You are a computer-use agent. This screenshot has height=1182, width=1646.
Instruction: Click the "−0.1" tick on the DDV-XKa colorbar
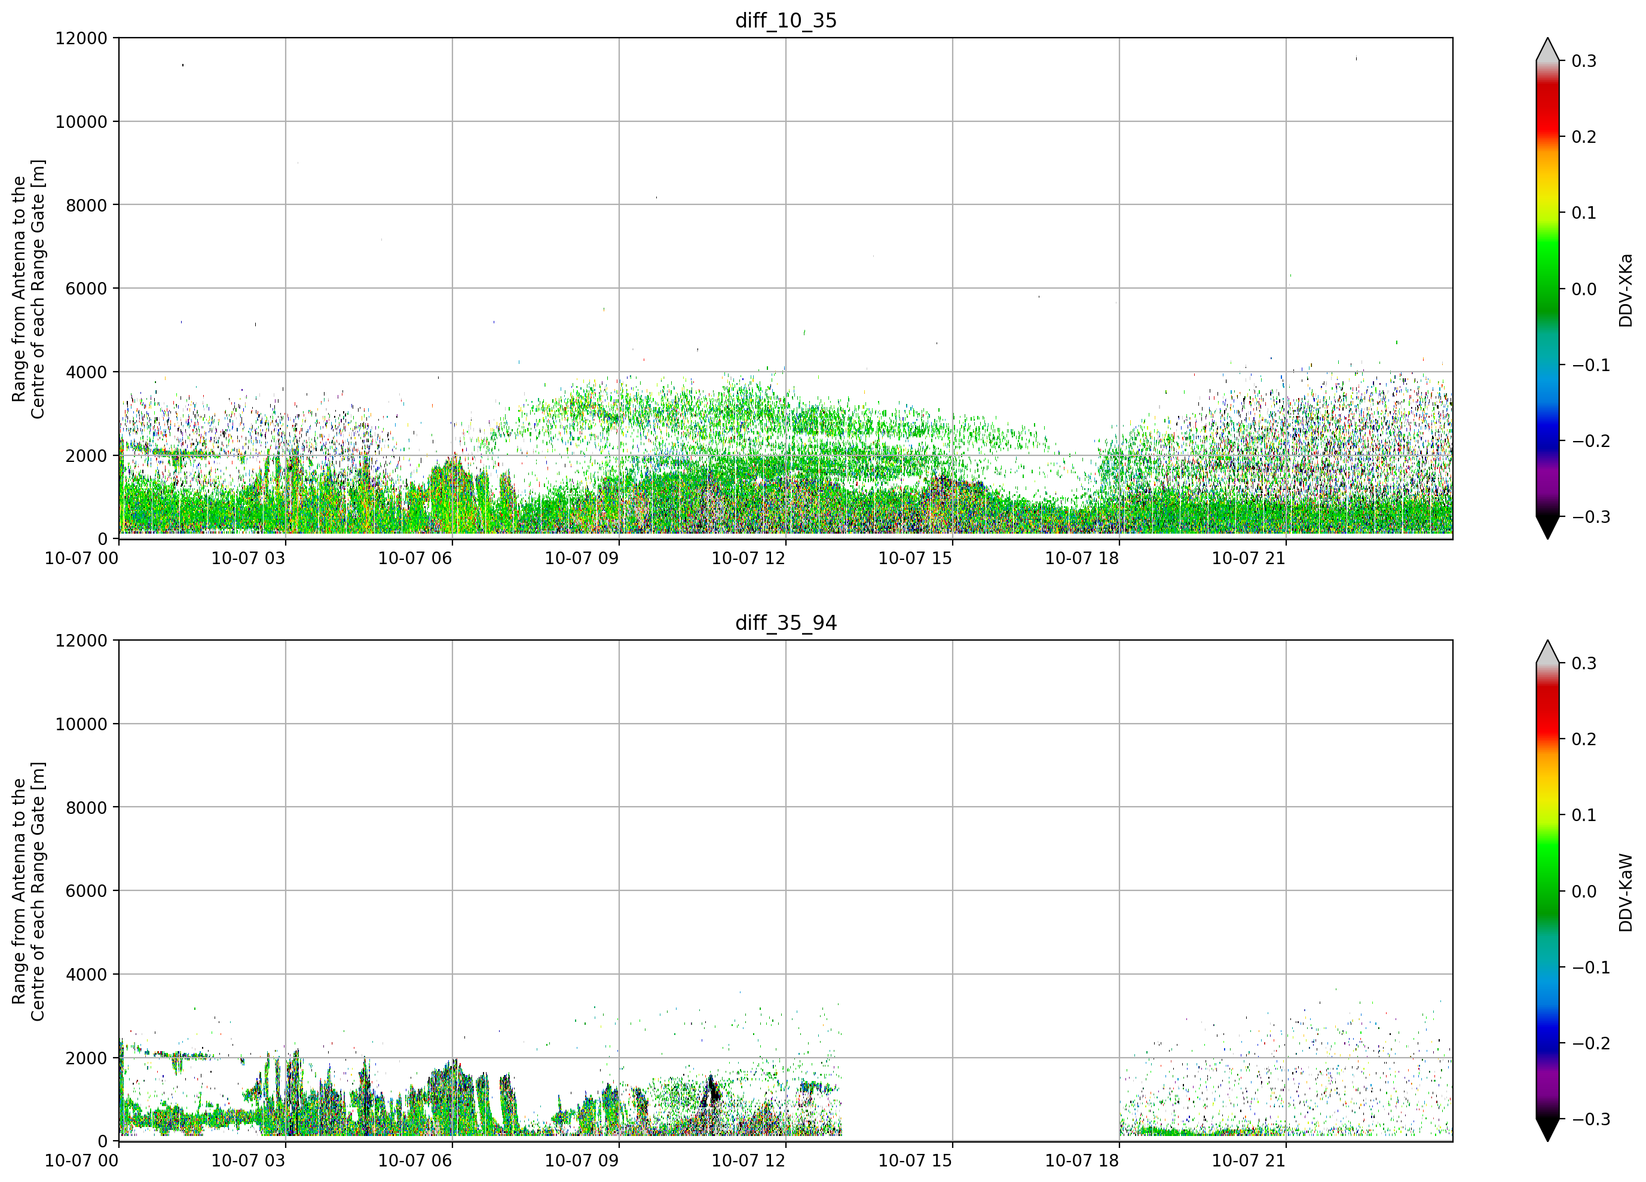tap(1590, 365)
